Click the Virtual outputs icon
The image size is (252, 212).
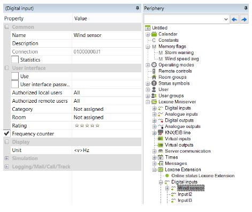point(161,145)
